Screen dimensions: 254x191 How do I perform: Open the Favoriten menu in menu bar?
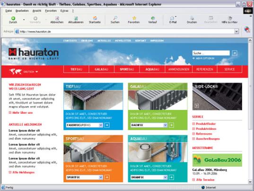(51, 11)
